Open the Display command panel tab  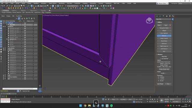(x=170, y=16)
